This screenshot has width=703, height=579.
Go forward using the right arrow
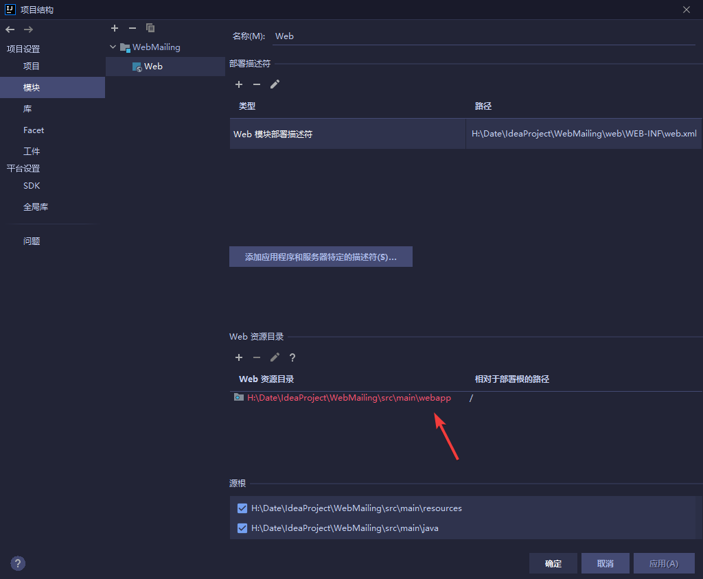tap(28, 29)
